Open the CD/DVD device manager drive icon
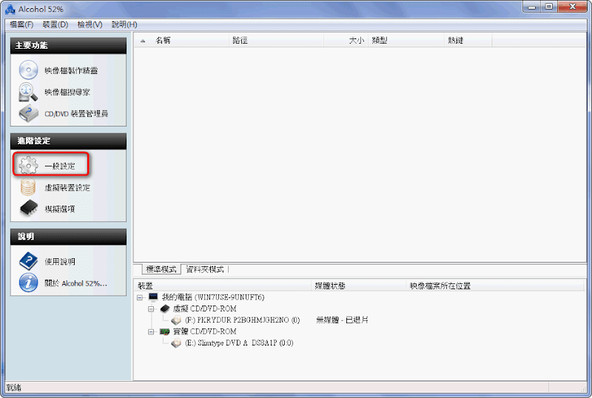The image size is (592, 398). click(29, 114)
